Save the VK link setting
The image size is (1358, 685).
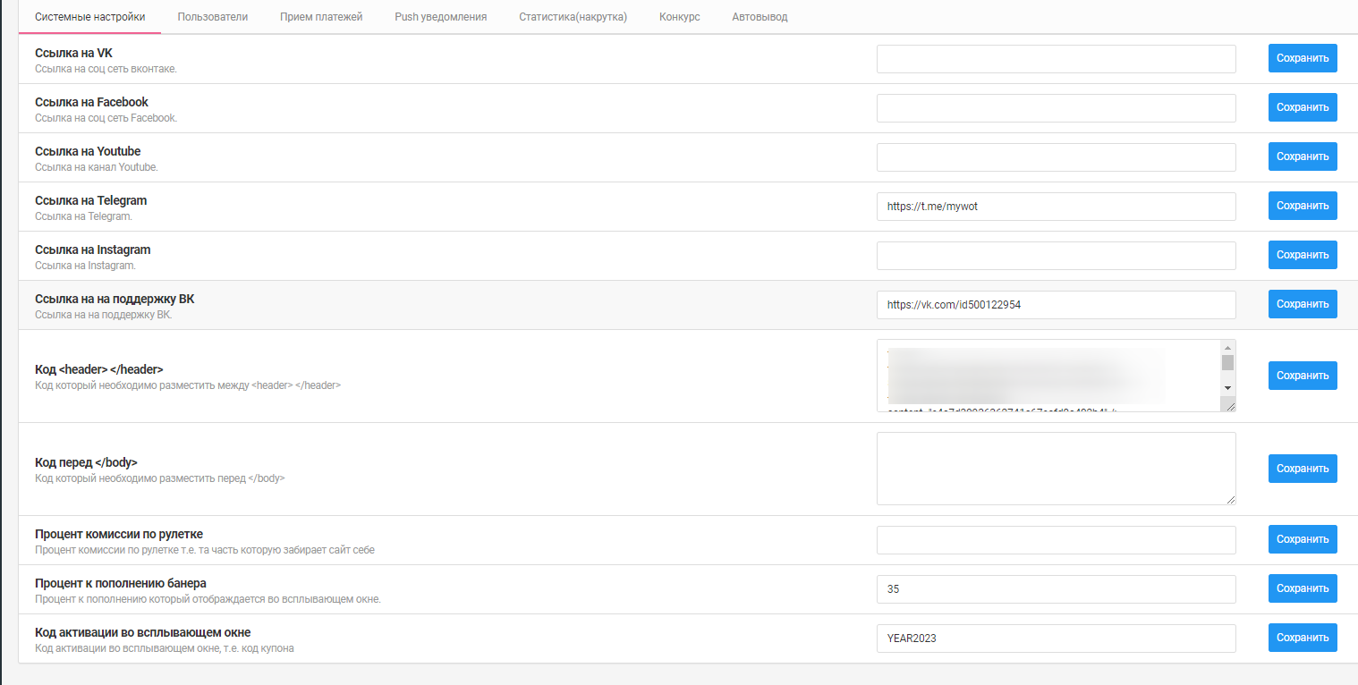click(1302, 58)
